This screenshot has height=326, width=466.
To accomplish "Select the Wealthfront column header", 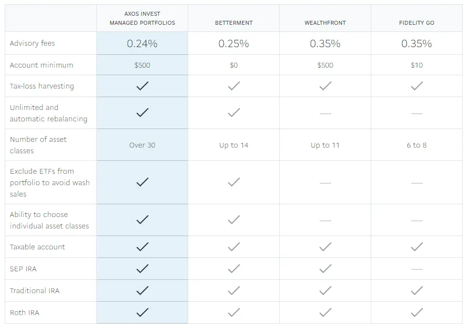I will coord(325,23).
